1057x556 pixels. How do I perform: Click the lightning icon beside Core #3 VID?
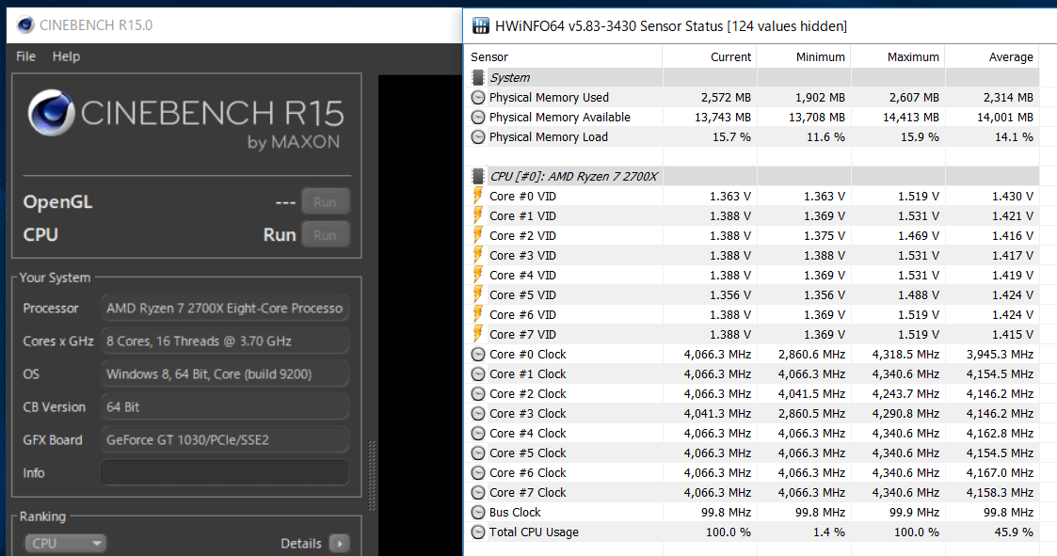click(x=478, y=256)
